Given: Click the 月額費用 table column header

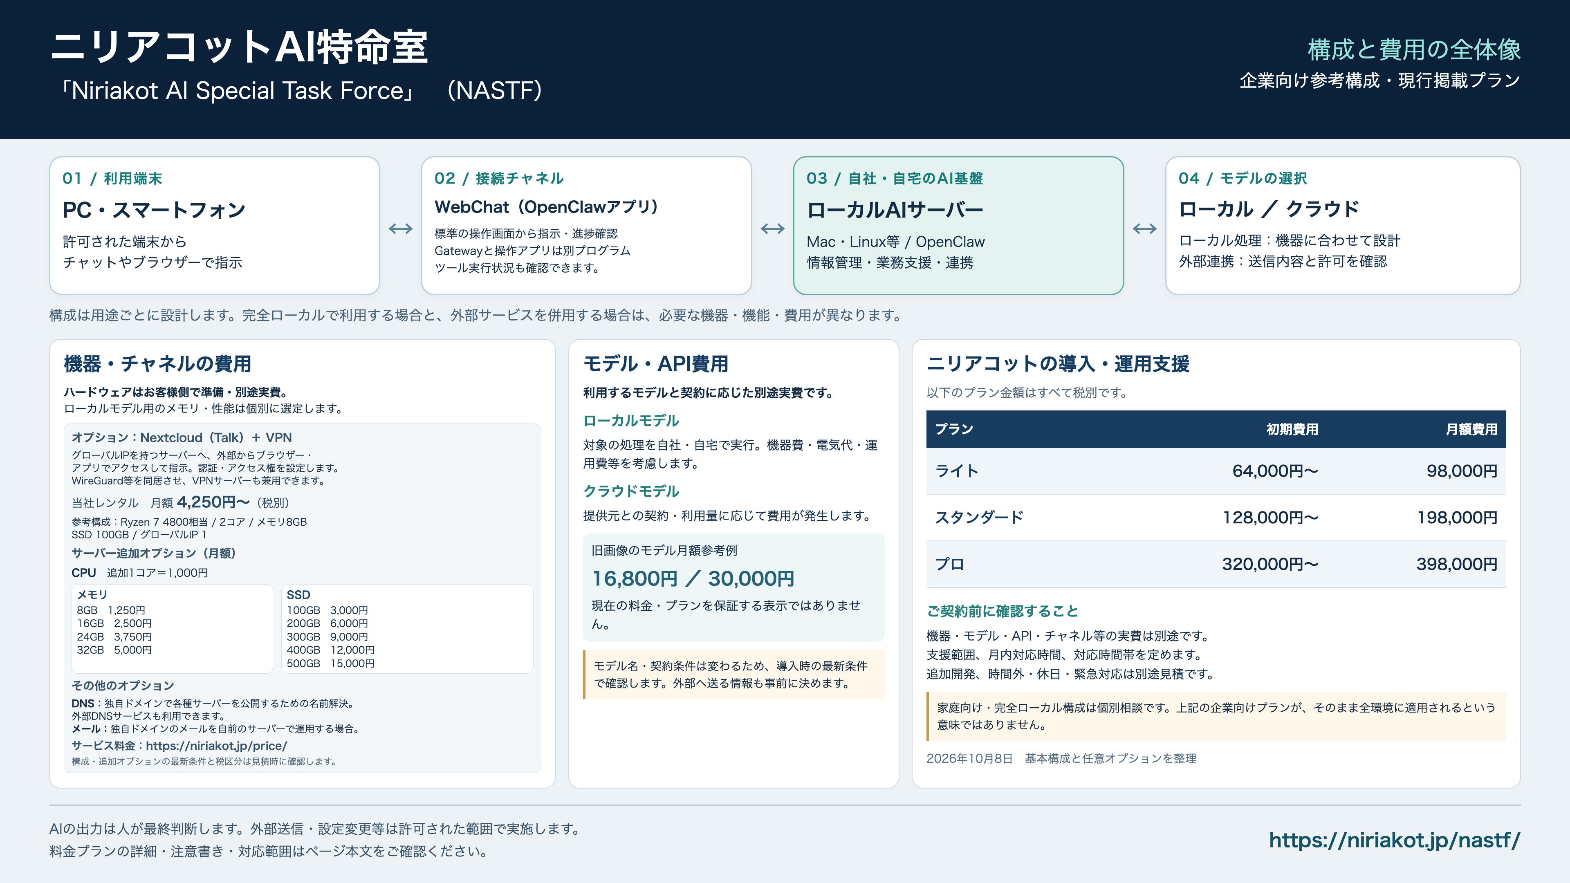Looking at the screenshot, I should pos(1471,430).
